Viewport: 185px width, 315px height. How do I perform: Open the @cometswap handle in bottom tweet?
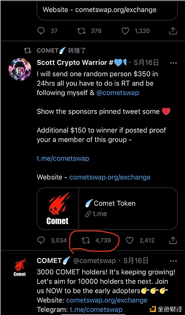click(x=94, y=261)
